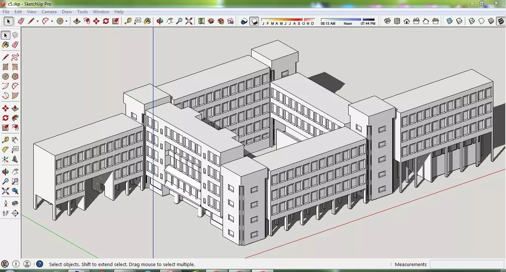Toggle Show/Hide Shadows button
Image resolution: width=506 pixels, height=272 pixels.
pos(254,21)
